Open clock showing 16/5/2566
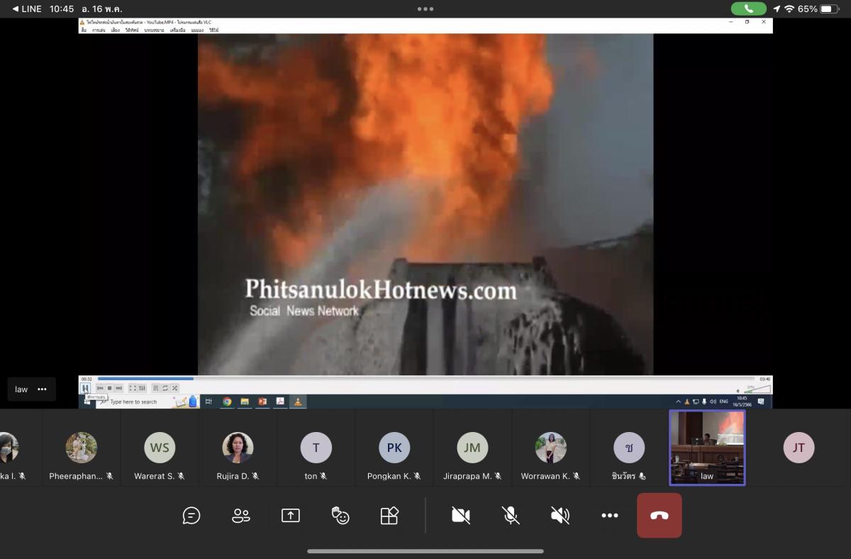 click(x=742, y=402)
